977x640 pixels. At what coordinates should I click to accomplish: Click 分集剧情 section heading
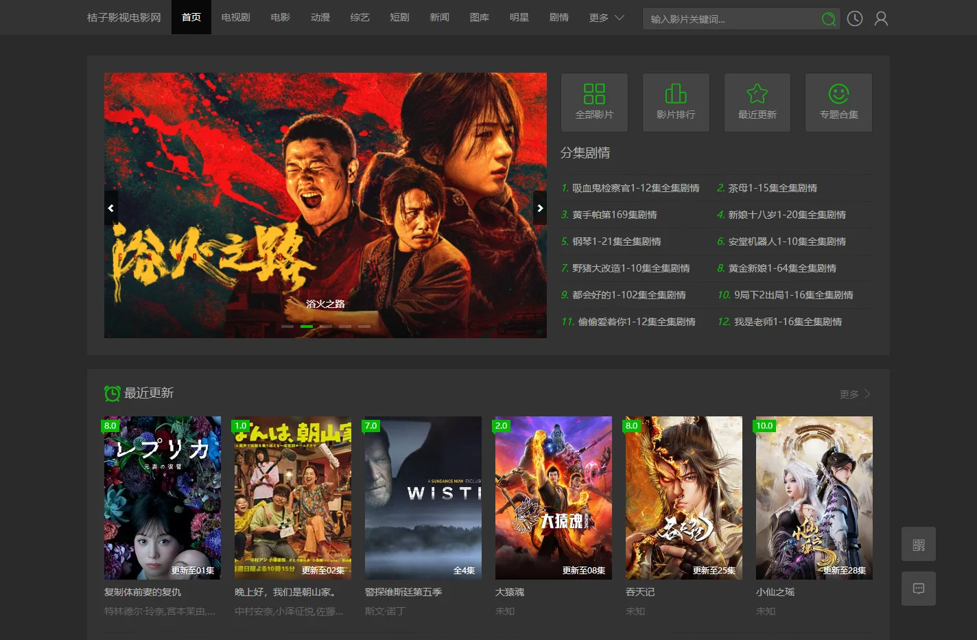pyautogui.click(x=585, y=153)
